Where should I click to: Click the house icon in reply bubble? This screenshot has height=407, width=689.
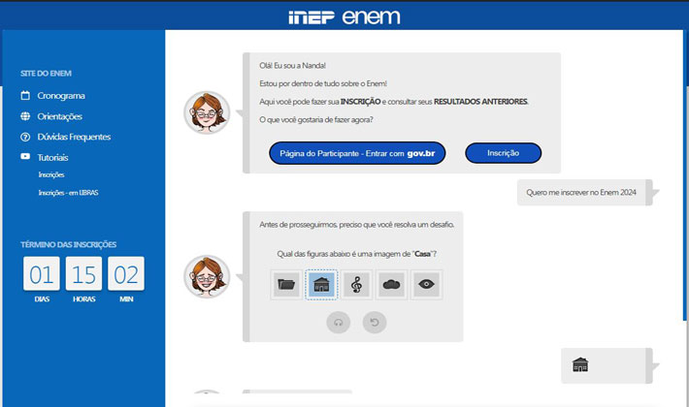pos(580,364)
